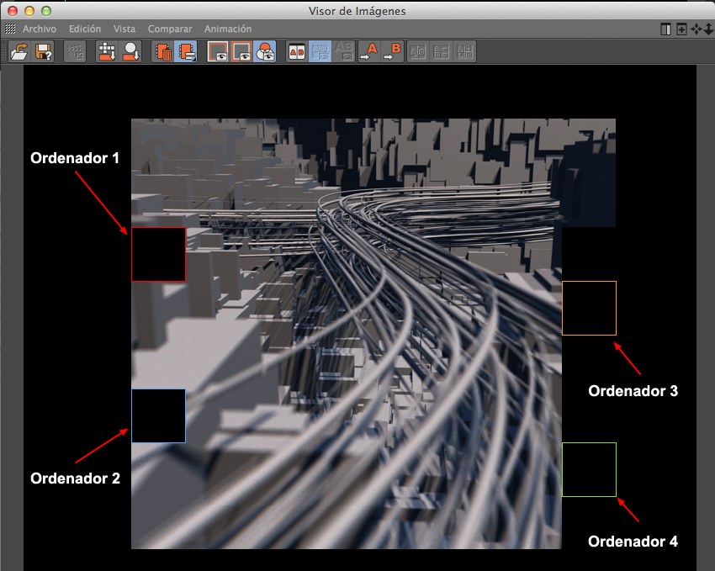Open the Comparar menu
Screen dimensions: 715x571
[170, 29]
